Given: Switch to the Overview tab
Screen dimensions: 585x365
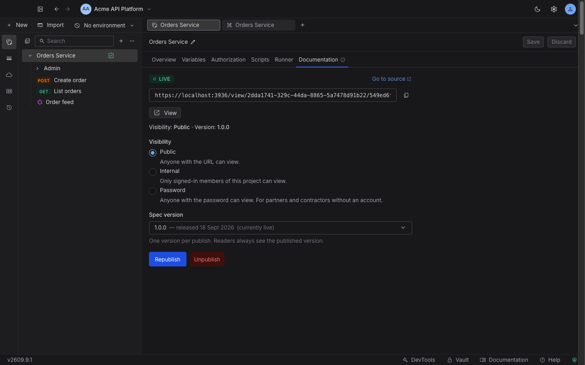Looking at the screenshot, I should [x=164, y=60].
